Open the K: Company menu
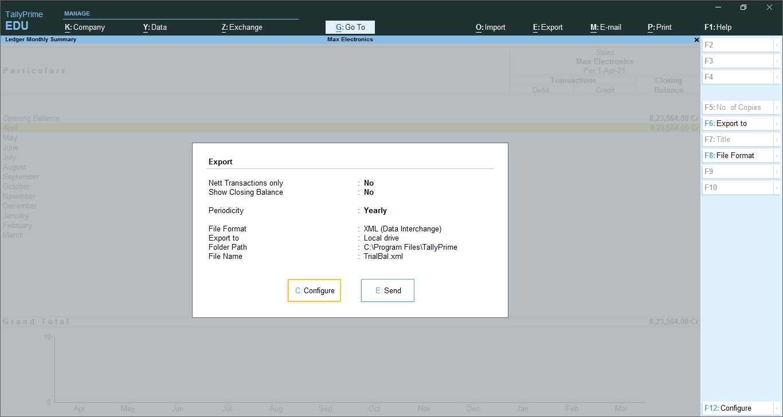This screenshot has height=417, width=783. point(85,27)
